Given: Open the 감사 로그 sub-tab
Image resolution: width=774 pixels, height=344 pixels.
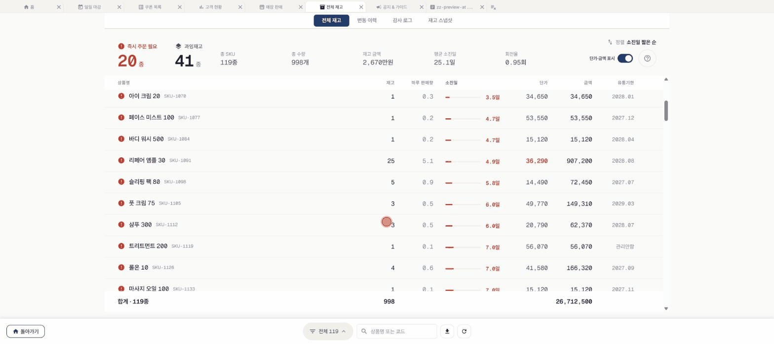Looking at the screenshot, I should coord(402,20).
